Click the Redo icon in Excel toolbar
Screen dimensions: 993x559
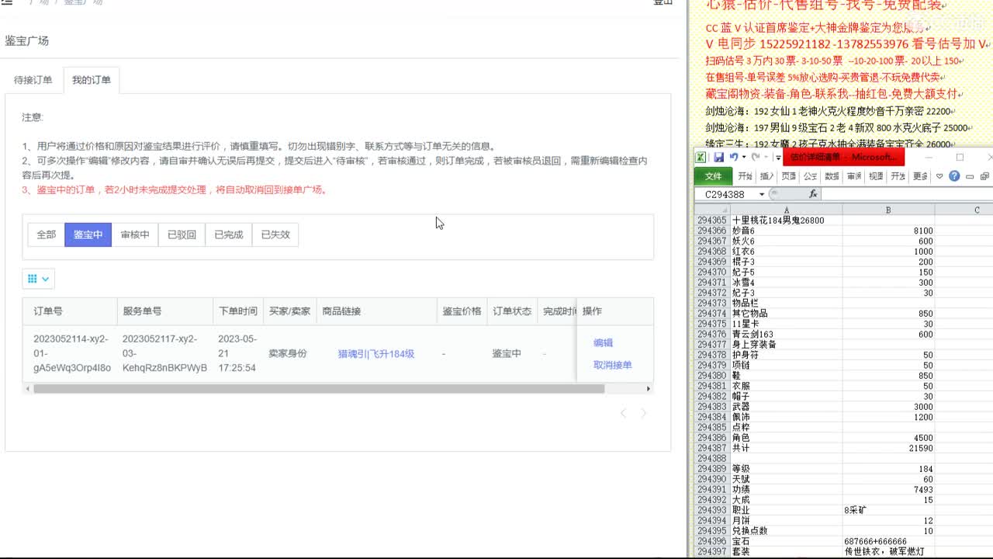click(x=756, y=157)
